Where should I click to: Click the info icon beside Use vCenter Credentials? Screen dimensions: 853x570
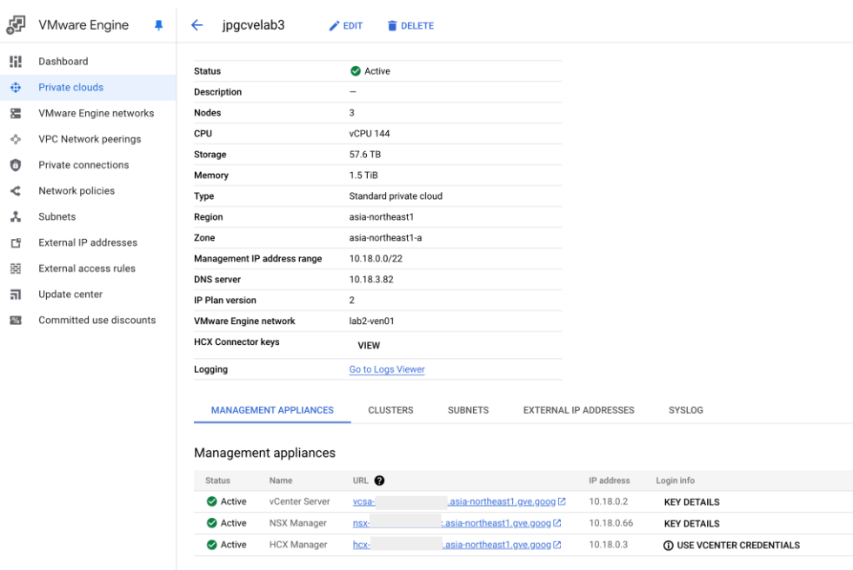[668, 546]
